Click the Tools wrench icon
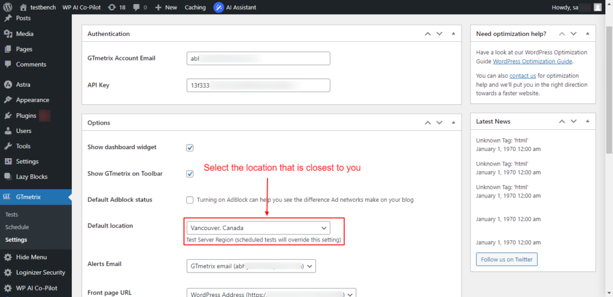The width and height of the screenshot is (613, 297). pyautogui.click(x=8, y=146)
